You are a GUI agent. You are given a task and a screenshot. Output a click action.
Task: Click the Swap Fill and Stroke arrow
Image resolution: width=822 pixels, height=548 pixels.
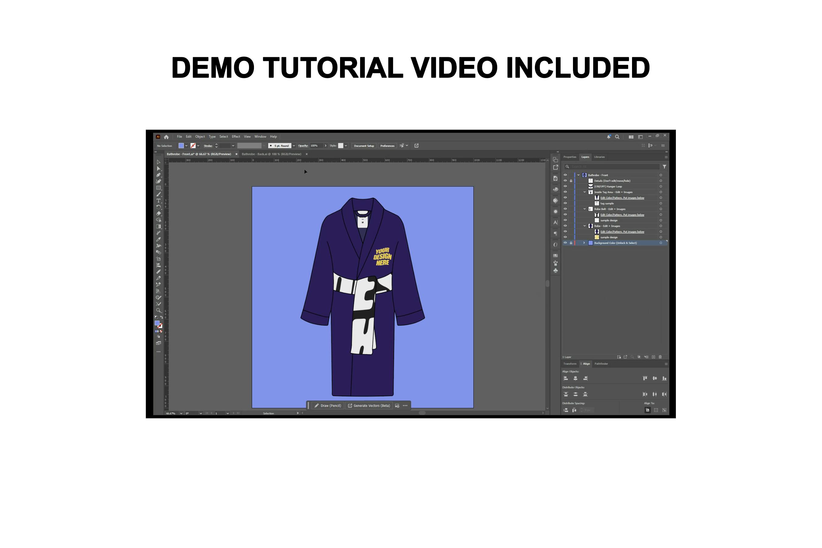click(x=161, y=317)
